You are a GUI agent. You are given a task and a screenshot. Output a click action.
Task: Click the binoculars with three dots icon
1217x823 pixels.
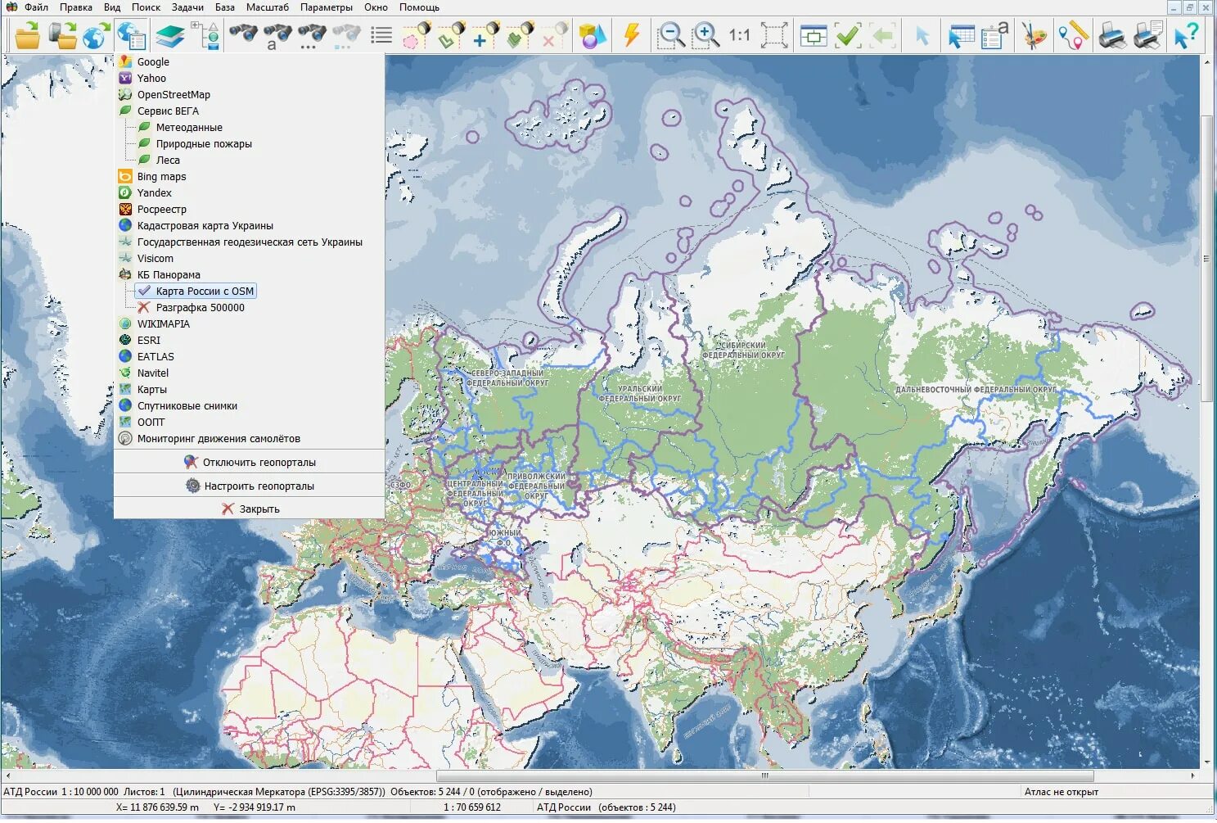pyautogui.click(x=312, y=35)
